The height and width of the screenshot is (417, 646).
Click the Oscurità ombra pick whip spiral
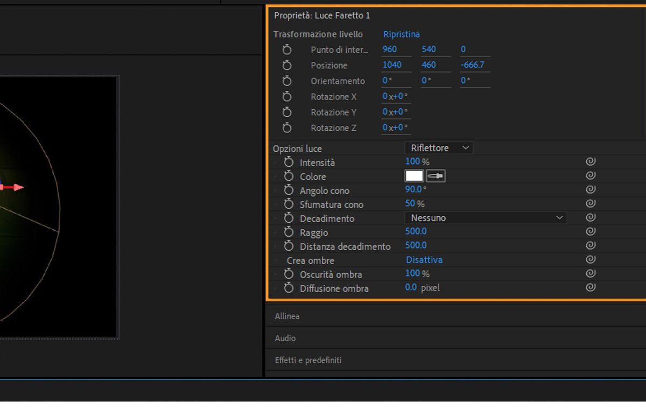tap(591, 273)
